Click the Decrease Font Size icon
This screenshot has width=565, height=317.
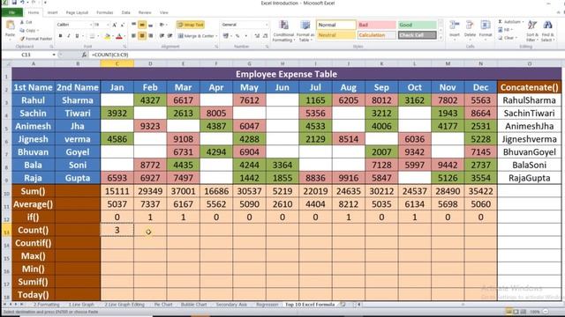[x=123, y=25]
